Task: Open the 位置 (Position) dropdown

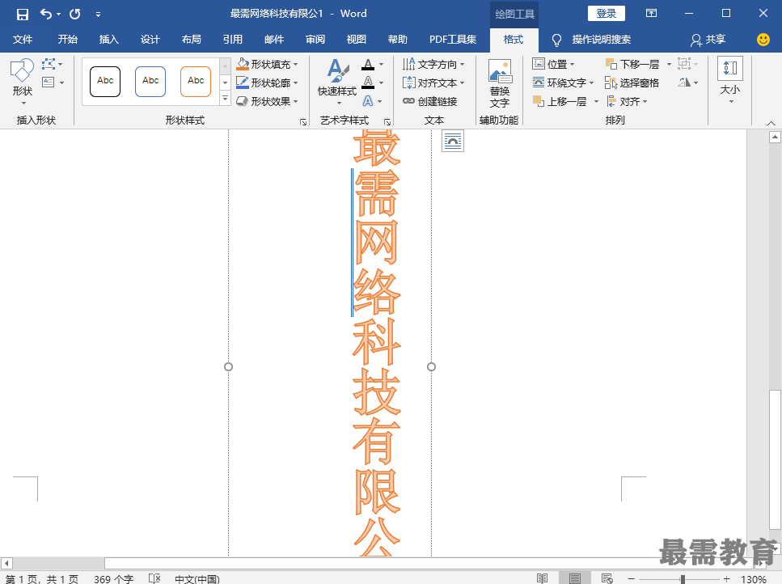Action: [x=554, y=65]
